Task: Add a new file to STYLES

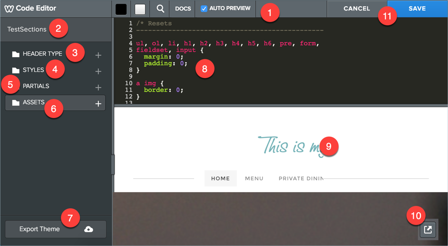Action: pos(98,71)
